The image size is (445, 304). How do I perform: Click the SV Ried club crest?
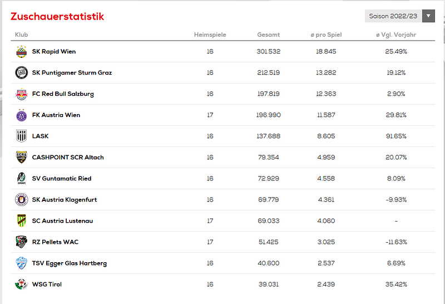click(21, 178)
